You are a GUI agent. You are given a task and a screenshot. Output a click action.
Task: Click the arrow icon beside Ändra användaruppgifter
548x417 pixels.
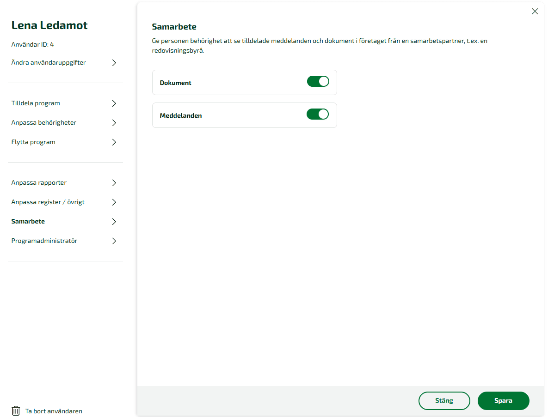coord(114,63)
